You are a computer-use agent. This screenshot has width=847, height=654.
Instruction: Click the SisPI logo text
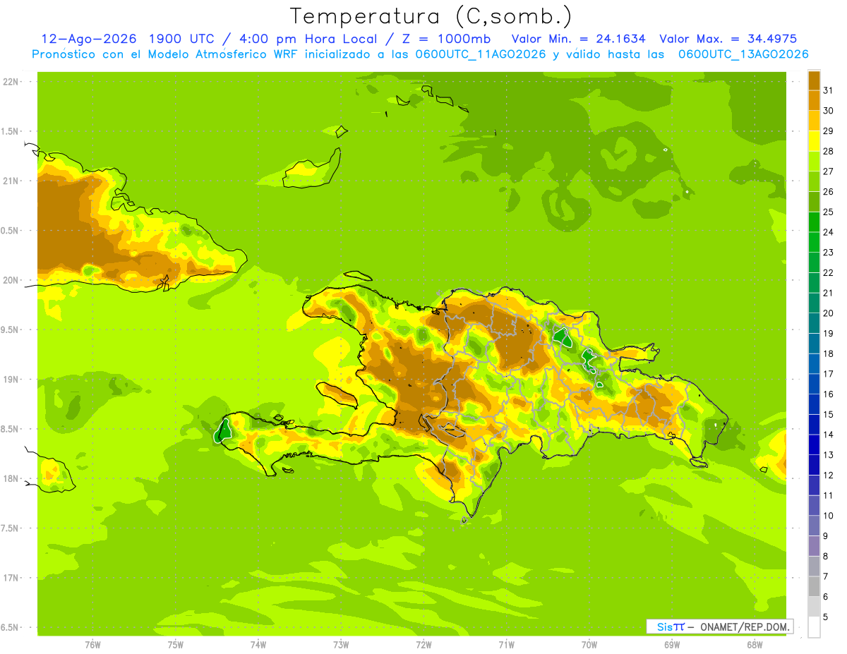tap(671, 626)
